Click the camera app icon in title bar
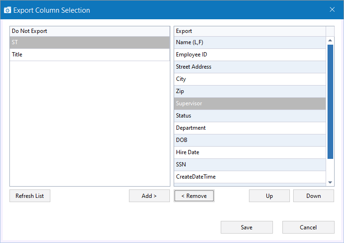 pos(8,10)
